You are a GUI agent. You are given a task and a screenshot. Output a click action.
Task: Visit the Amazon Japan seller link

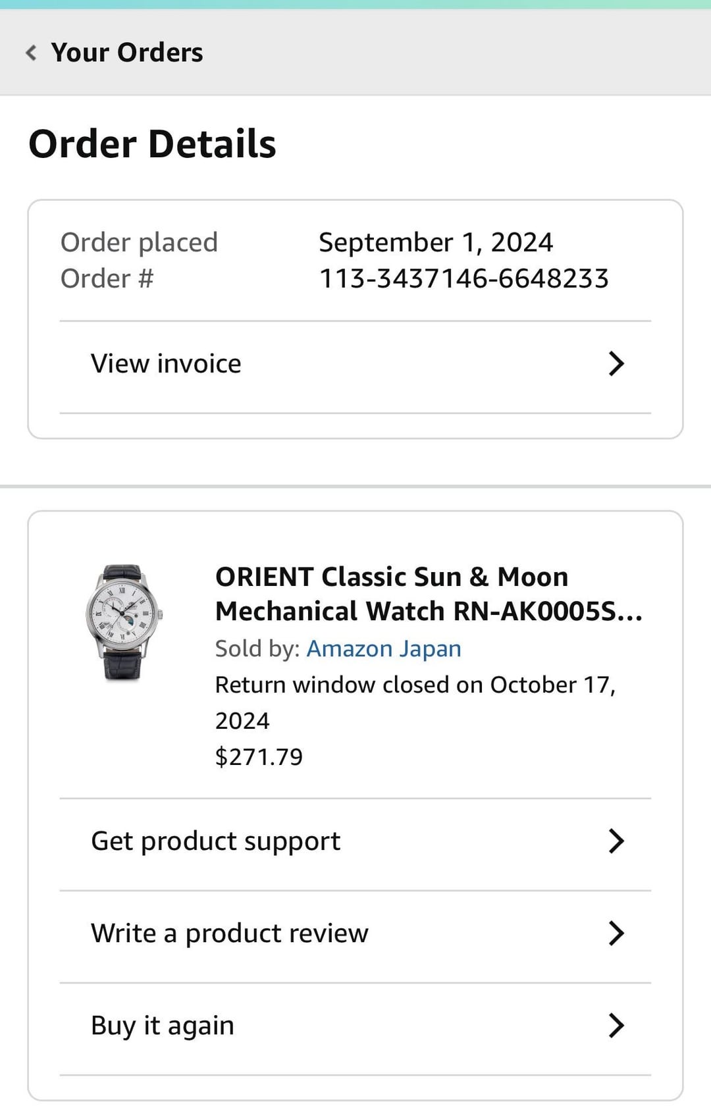[x=384, y=649]
